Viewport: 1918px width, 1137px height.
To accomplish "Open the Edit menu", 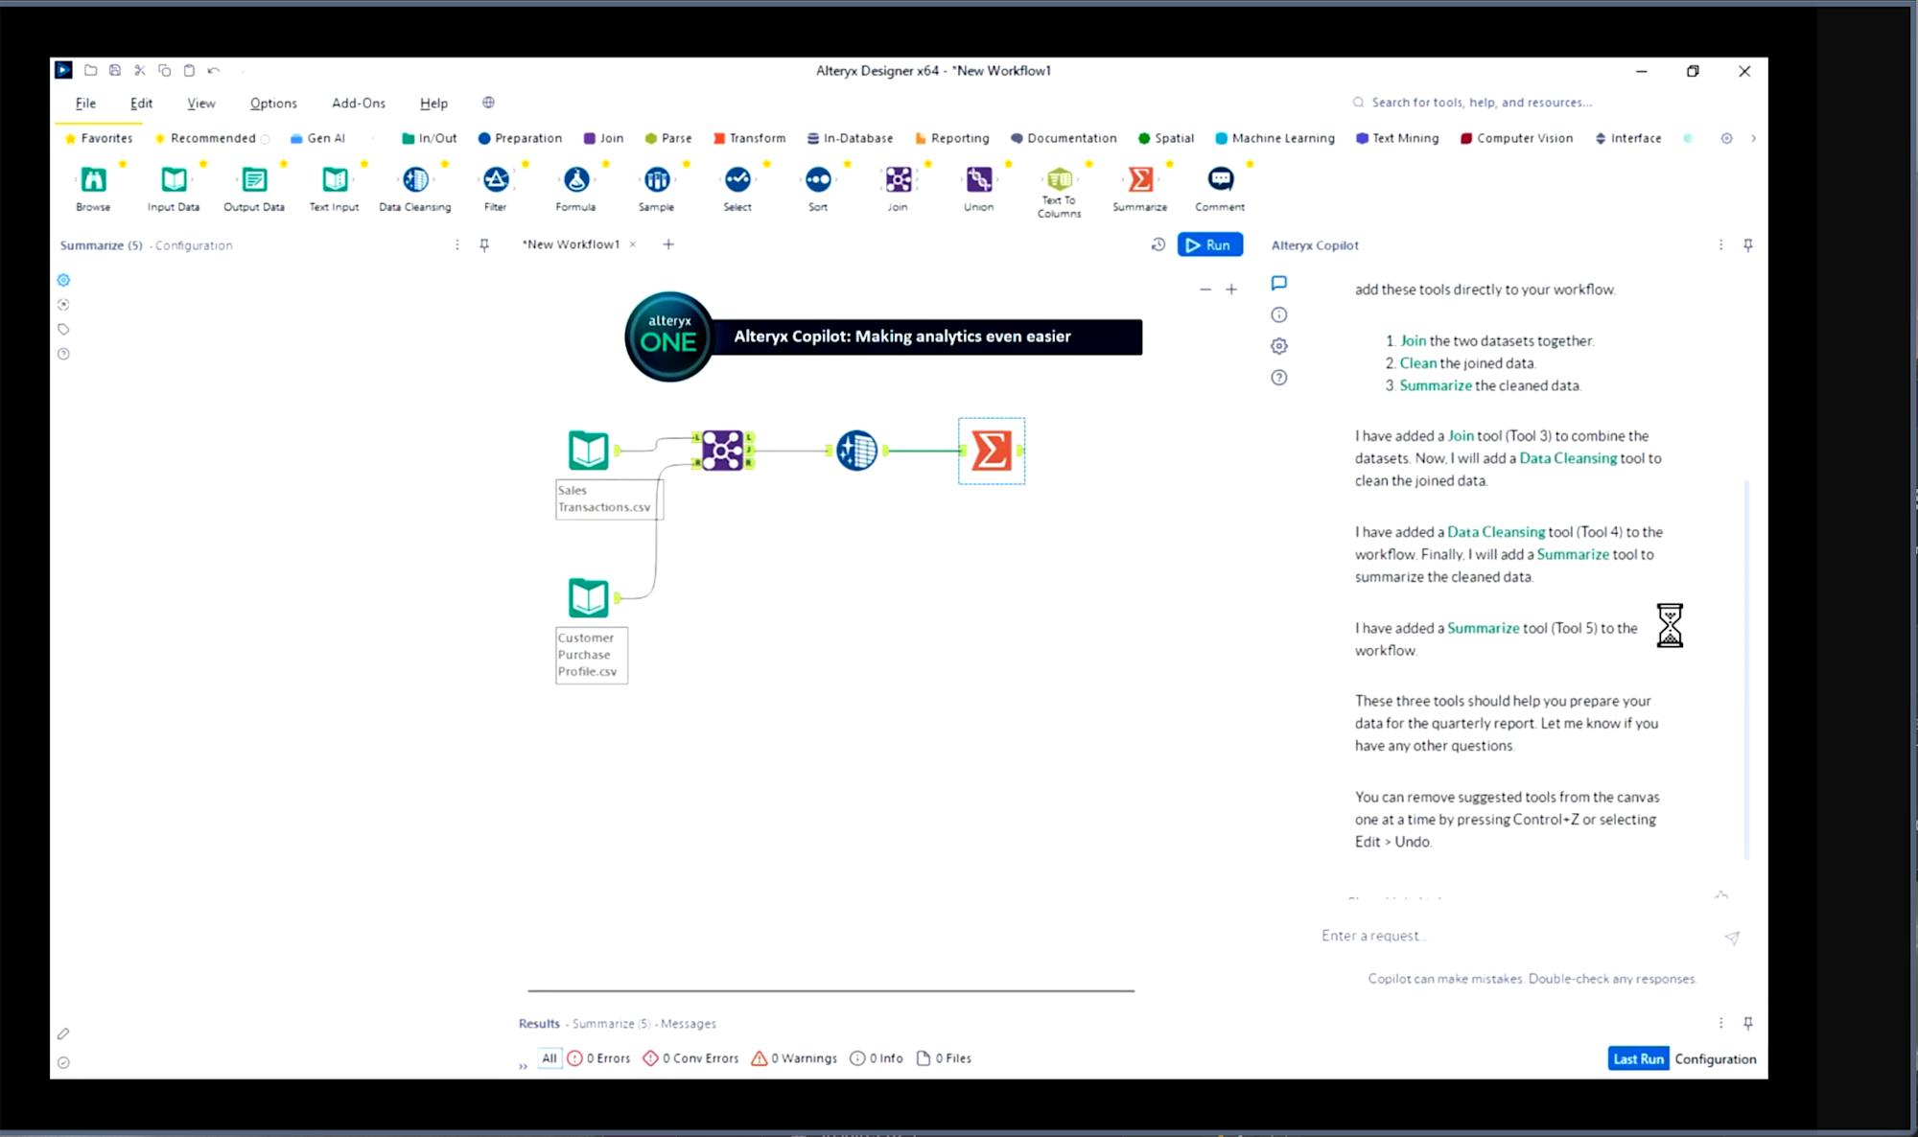I will click(x=141, y=103).
